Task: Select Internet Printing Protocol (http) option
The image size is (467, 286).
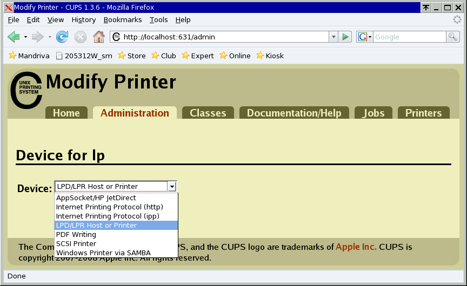Action: (x=116, y=207)
